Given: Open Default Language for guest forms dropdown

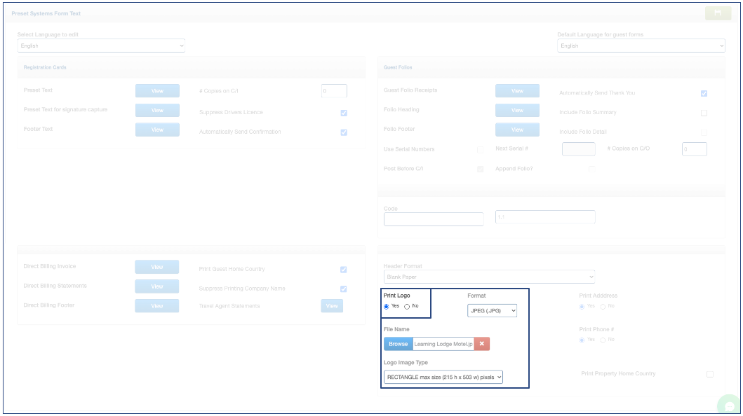Looking at the screenshot, I should 641,46.
